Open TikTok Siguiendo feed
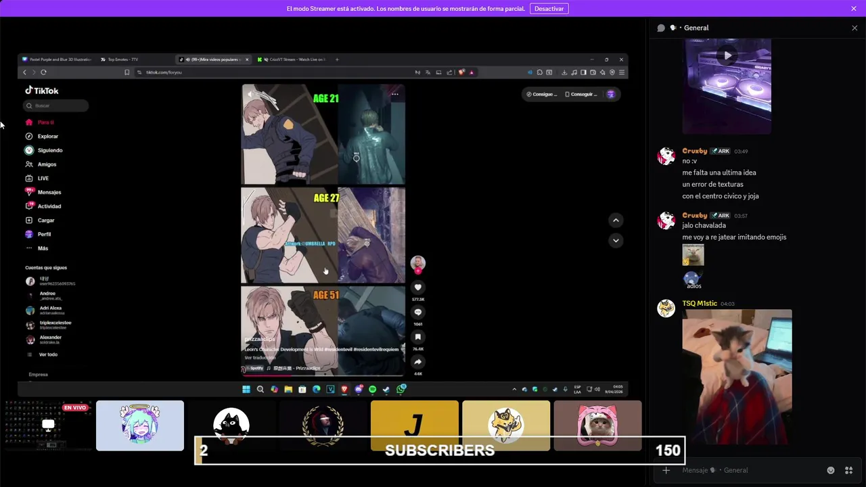This screenshot has height=487, width=866. [44, 150]
